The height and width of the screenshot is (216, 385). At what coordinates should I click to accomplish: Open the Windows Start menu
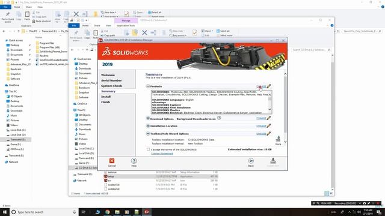click(4, 212)
